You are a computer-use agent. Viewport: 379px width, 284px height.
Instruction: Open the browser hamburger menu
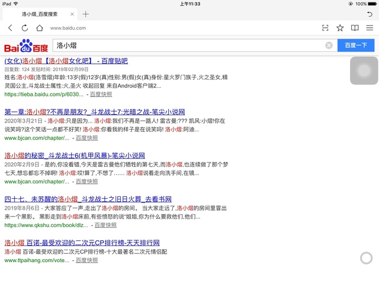(x=370, y=28)
